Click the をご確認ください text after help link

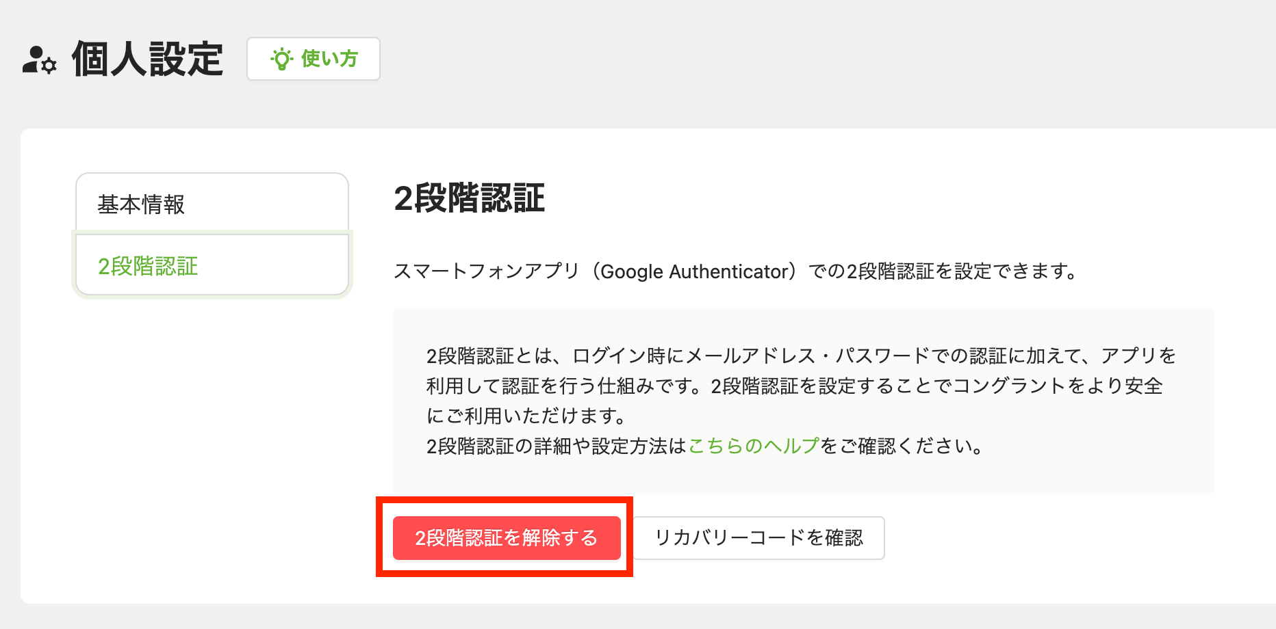[x=902, y=446]
